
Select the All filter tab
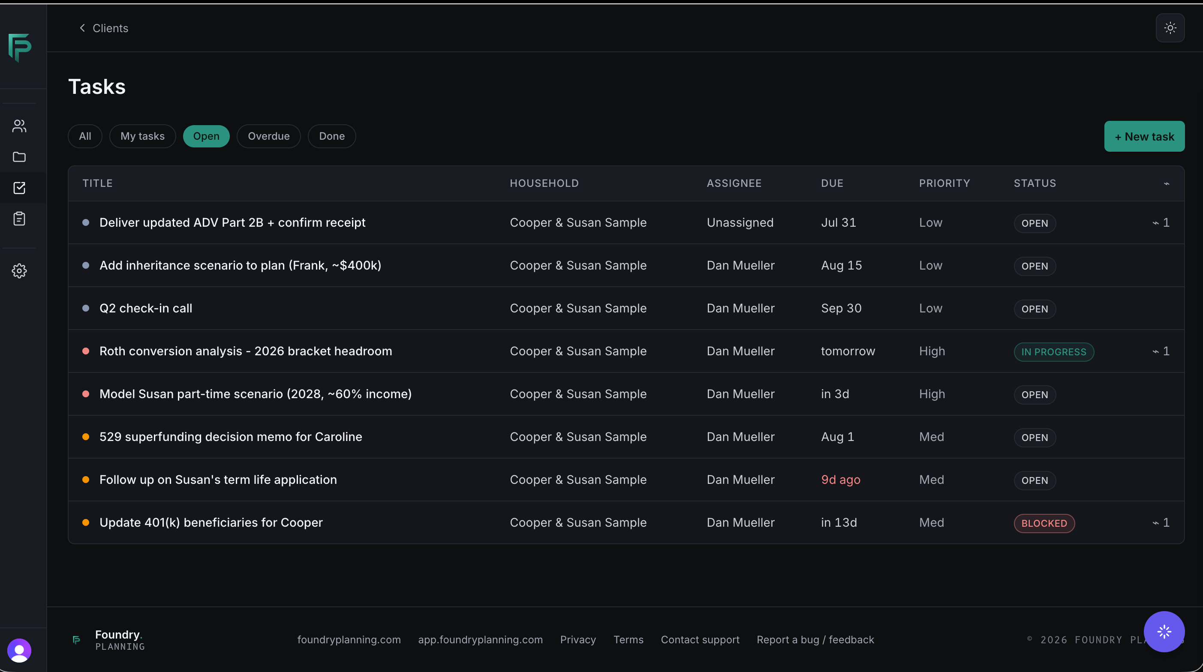pos(85,136)
